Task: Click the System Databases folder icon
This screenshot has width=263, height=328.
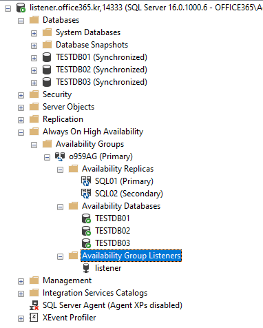Action: (47, 32)
